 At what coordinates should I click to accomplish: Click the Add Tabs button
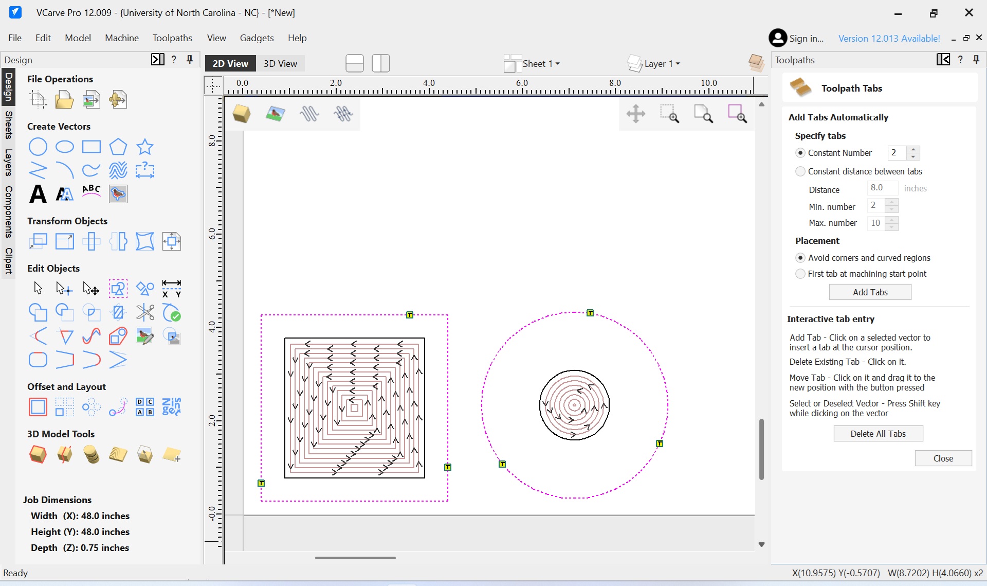[x=870, y=292]
